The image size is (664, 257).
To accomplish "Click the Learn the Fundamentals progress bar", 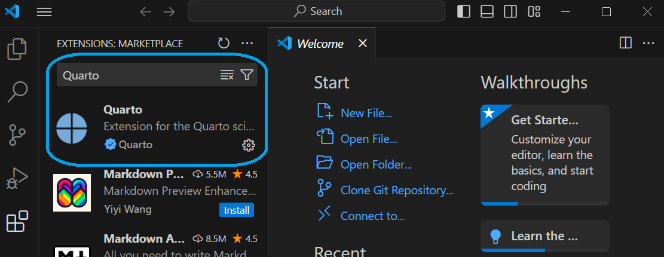I will pos(545,250).
